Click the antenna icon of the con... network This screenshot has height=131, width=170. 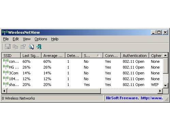coord(6,61)
